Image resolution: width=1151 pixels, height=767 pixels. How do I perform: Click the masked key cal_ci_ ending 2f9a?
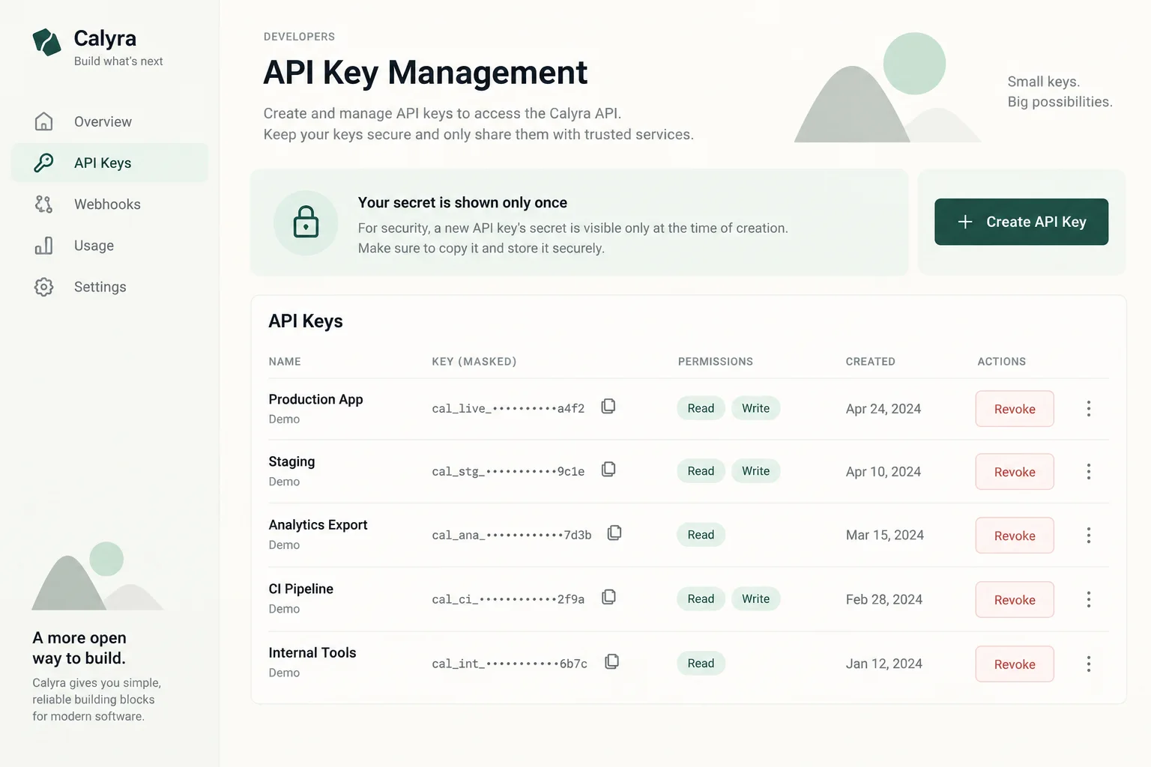(x=508, y=599)
